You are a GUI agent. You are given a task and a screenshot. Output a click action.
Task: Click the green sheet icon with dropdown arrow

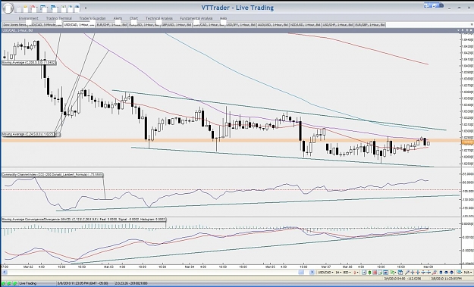pos(393,273)
